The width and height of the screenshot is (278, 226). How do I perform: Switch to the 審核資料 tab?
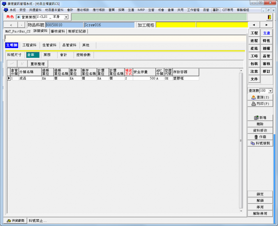pyautogui.click(x=58, y=31)
